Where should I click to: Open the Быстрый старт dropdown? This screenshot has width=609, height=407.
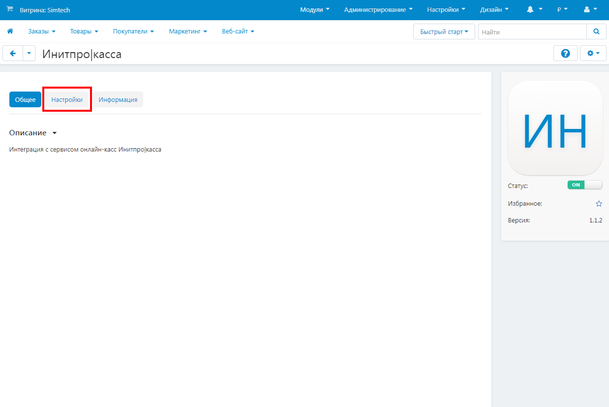tap(444, 31)
